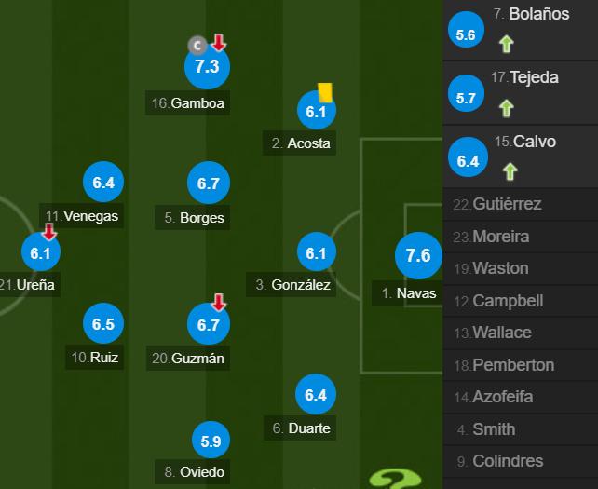Open Borges 6.7 rating bubble

click(x=209, y=183)
